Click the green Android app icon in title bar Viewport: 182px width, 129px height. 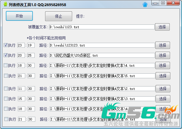tap(5, 4)
